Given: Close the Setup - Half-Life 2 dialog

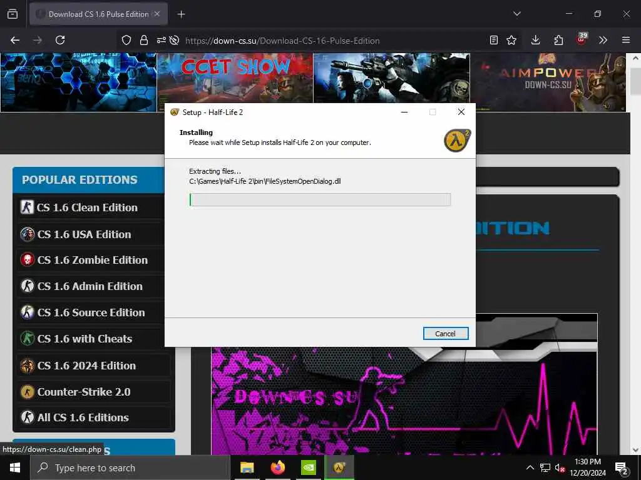Looking at the screenshot, I should 461,112.
